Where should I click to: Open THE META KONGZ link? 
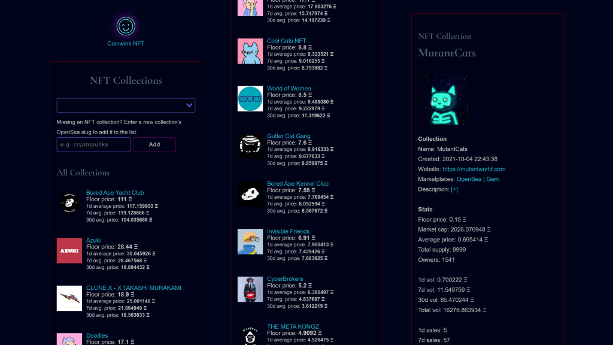pos(293,326)
